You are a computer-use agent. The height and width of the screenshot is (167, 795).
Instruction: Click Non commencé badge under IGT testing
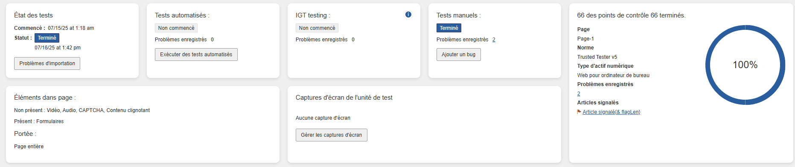(317, 28)
